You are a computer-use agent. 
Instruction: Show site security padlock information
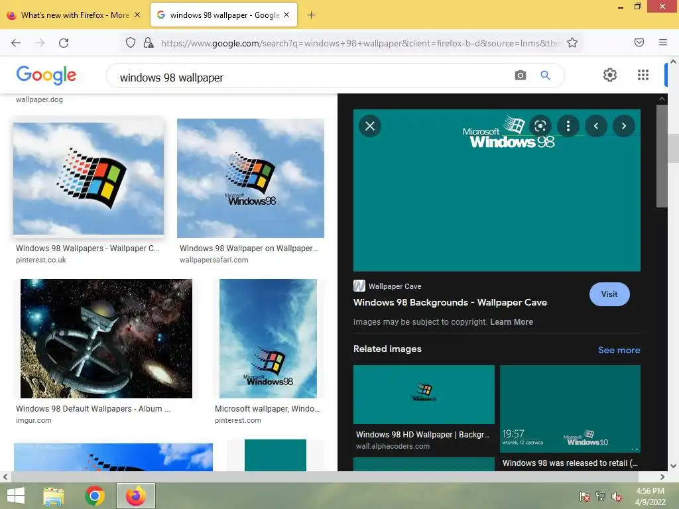pyautogui.click(x=149, y=42)
